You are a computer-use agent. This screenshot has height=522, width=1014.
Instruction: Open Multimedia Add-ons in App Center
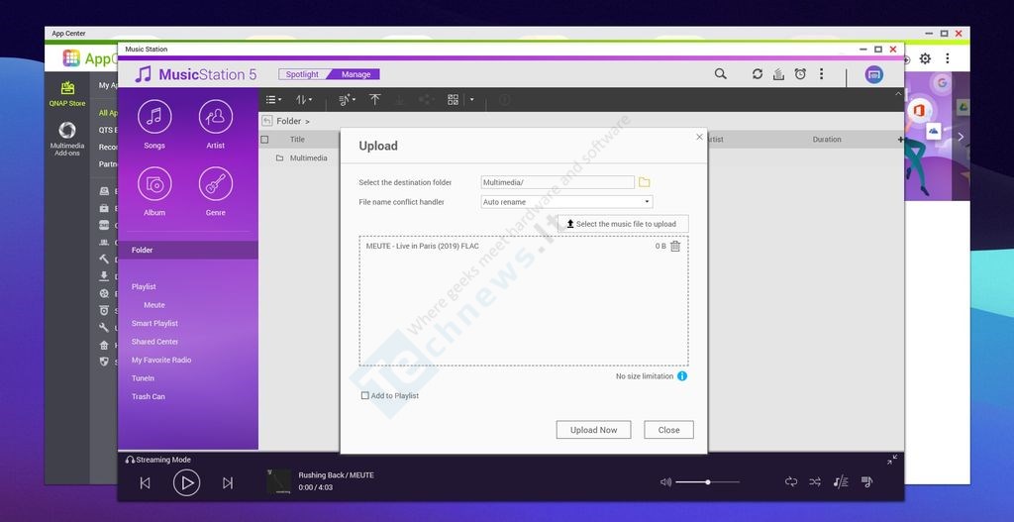click(x=67, y=139)
